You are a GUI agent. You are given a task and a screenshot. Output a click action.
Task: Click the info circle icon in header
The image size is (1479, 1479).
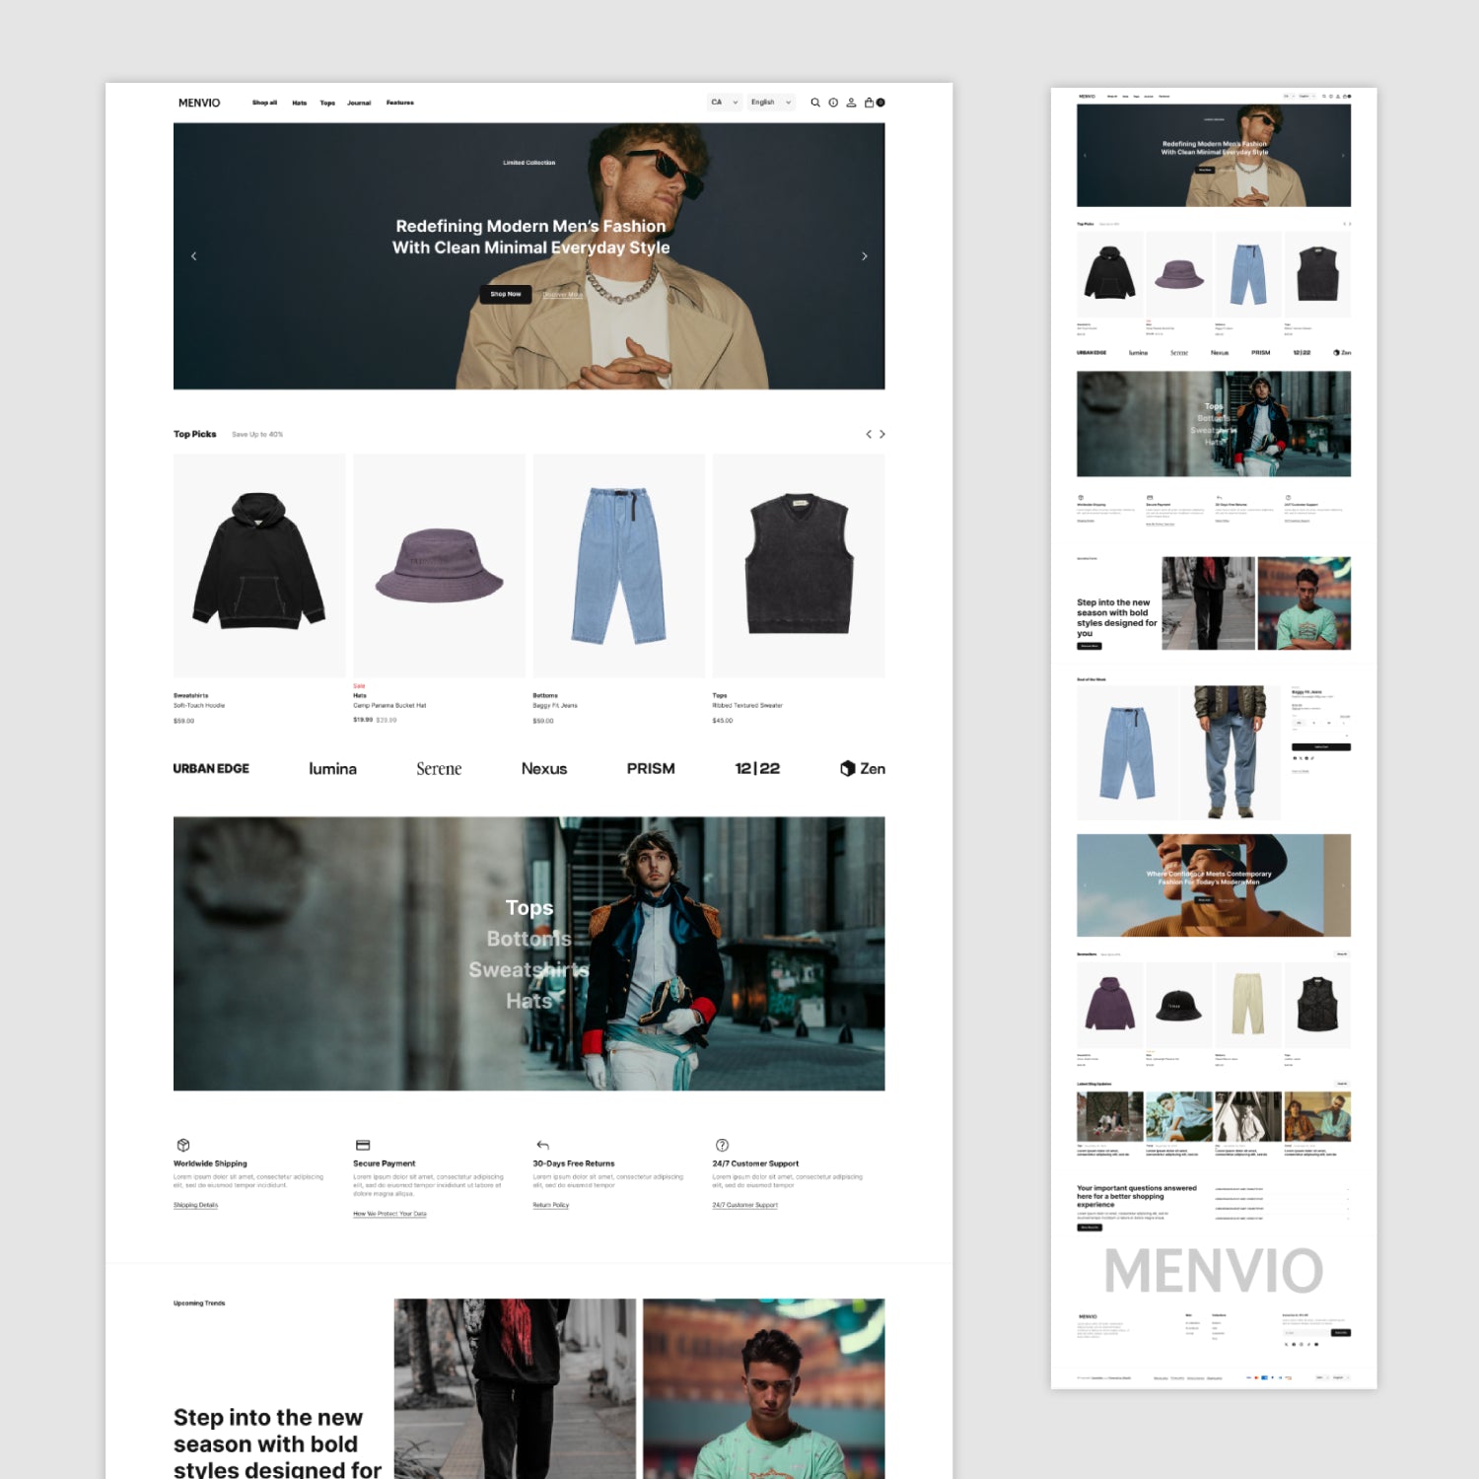833,103
